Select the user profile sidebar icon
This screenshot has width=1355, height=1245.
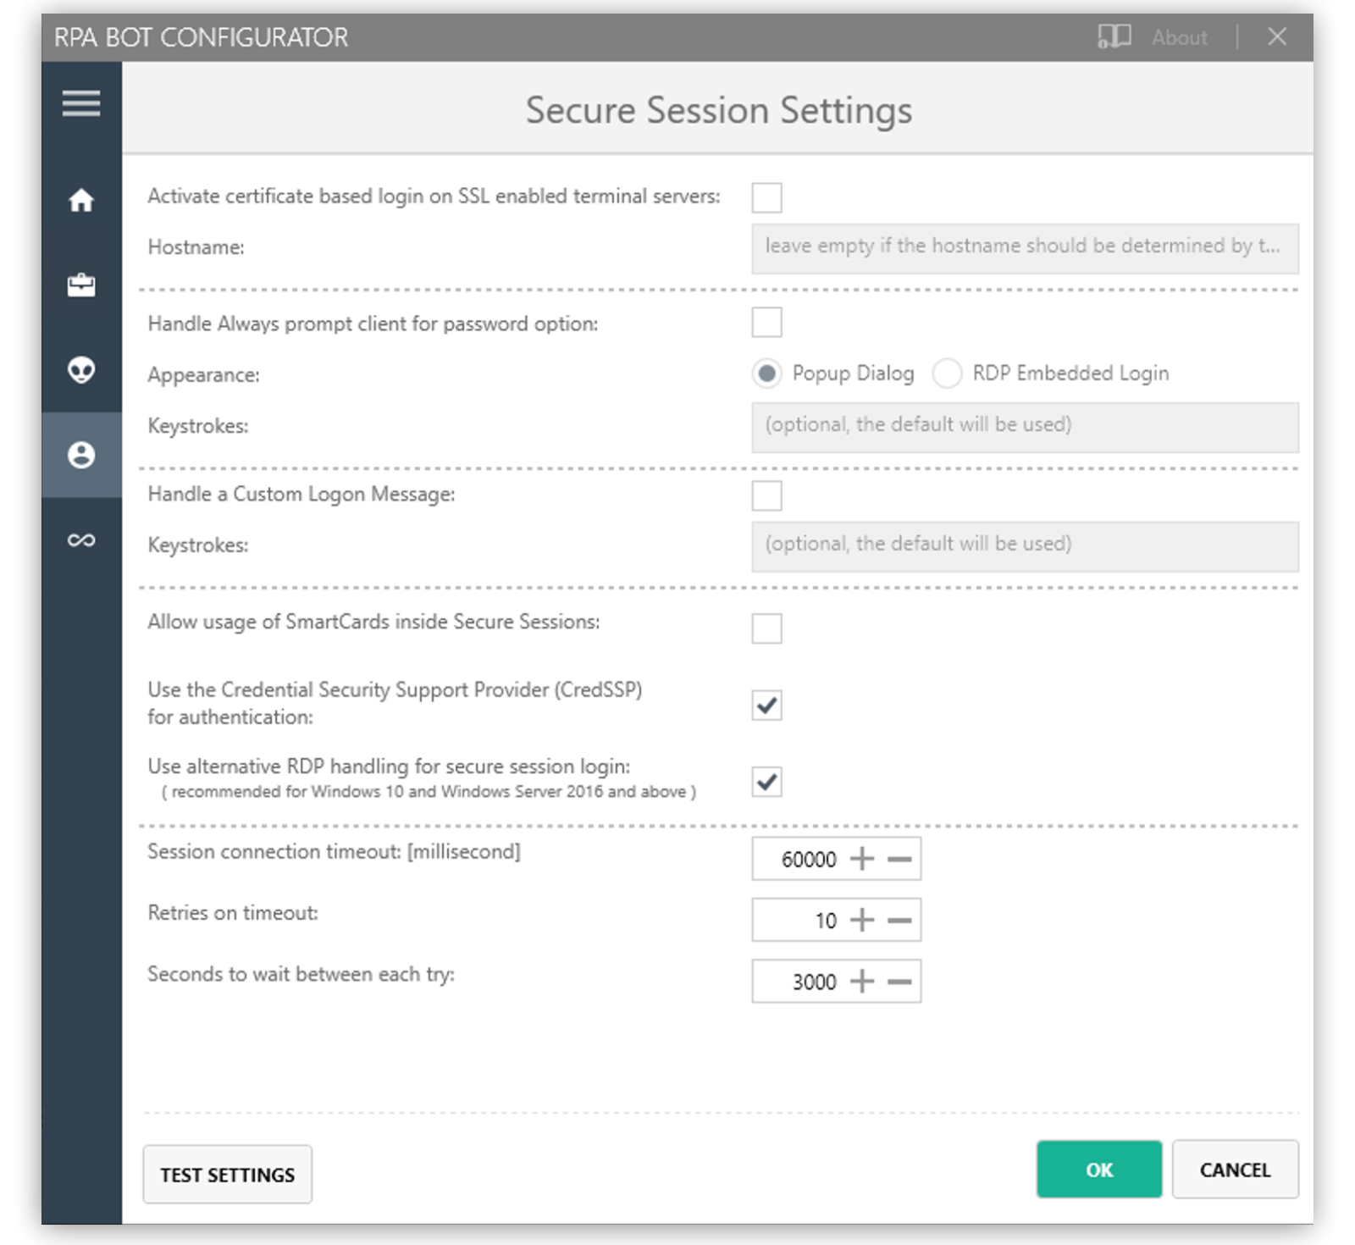coord(80,455)
